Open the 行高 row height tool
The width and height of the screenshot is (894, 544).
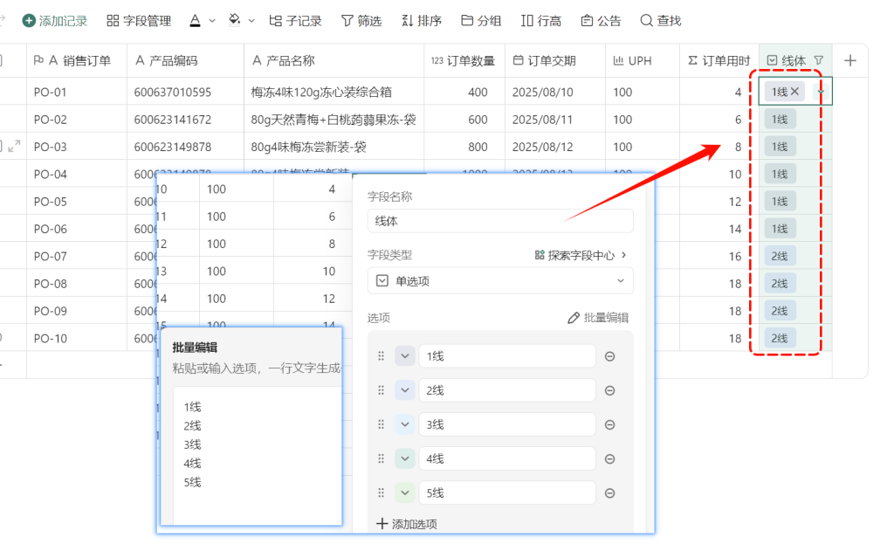pos(541,21)
